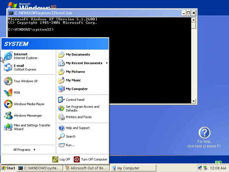The image size is (229, 172).
Task: Click the Turn Off Computer power icon
Action: [77, 159]
